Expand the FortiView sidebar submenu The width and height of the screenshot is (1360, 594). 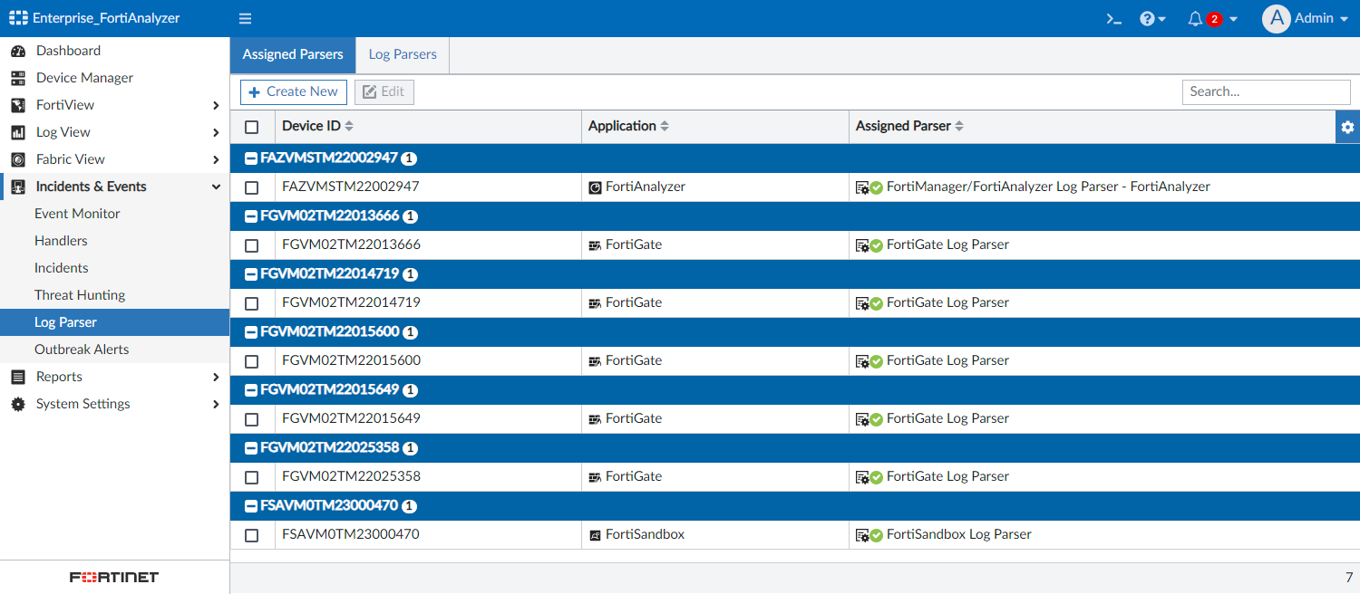coord(215,105)
